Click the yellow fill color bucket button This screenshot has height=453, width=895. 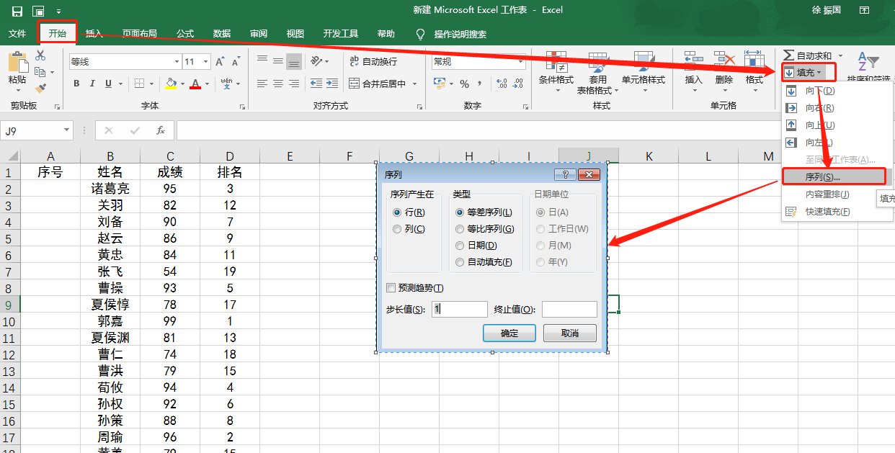point(171,84)
